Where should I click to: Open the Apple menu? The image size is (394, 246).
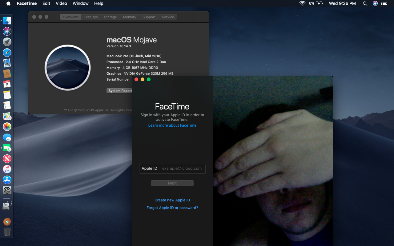pyautogui.click(x=8, y=3)
